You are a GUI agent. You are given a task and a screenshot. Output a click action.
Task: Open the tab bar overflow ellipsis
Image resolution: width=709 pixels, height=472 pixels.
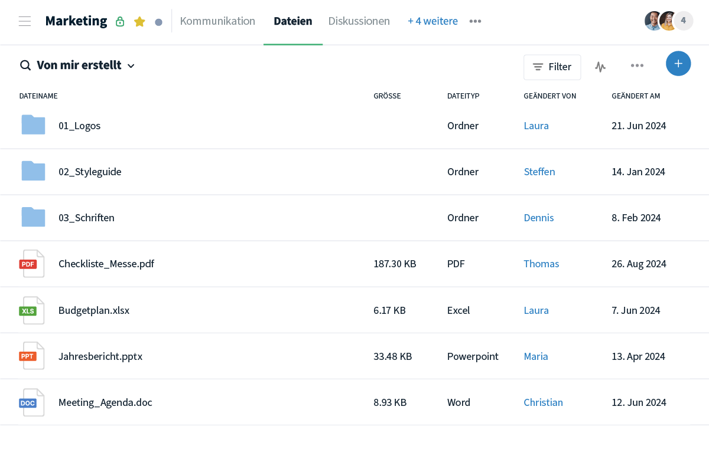(x=475, y=21)
